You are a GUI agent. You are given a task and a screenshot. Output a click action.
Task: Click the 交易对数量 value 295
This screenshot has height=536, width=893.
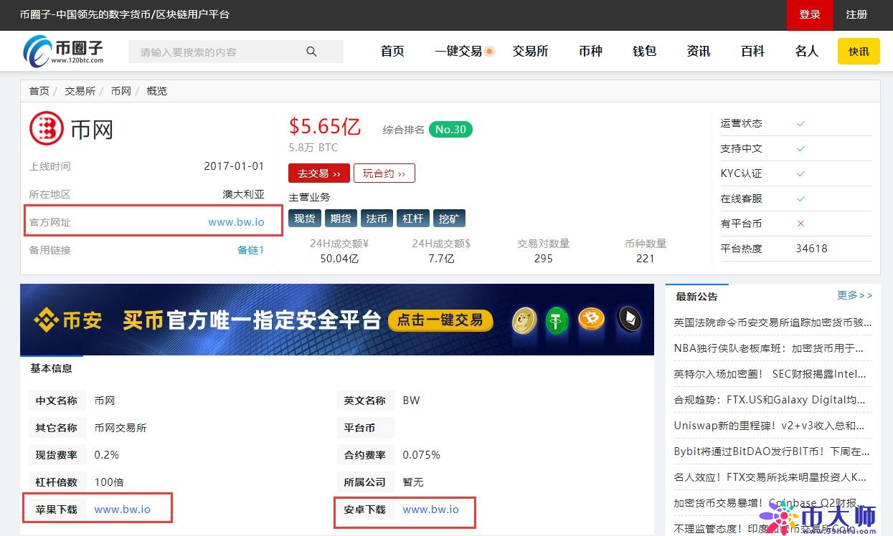pos(544,259)
